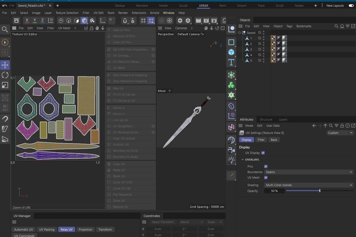Image resolution: width=356 pixels, height=237 pixels.
Task: Click the undo arrow icon
Action: point(5,6)
